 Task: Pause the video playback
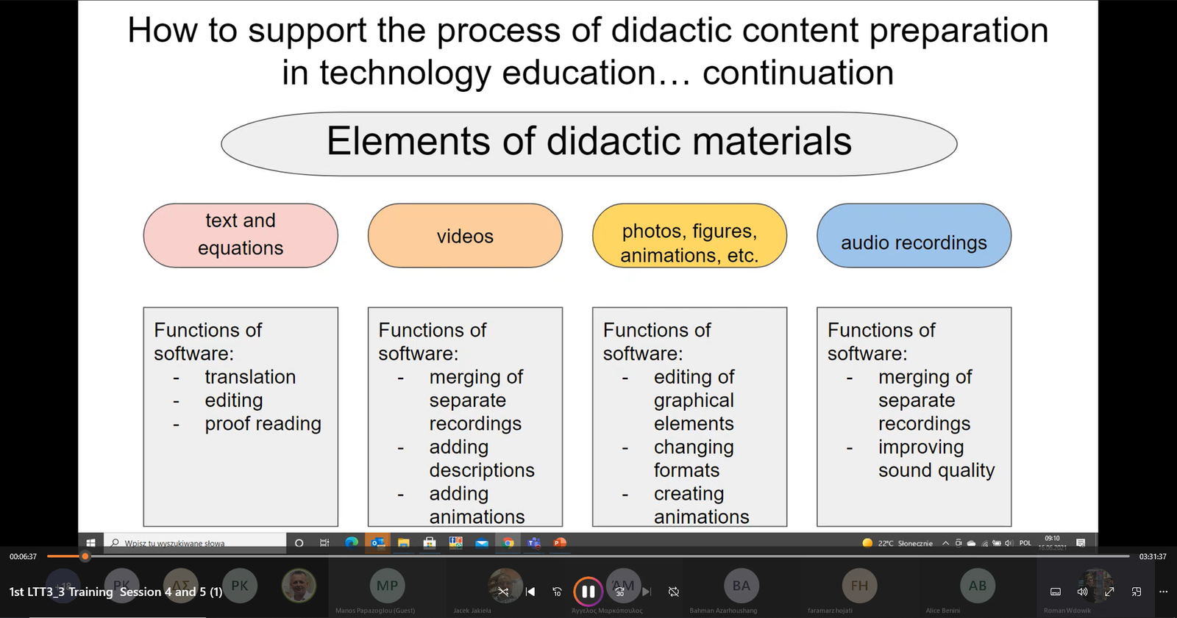588,592
